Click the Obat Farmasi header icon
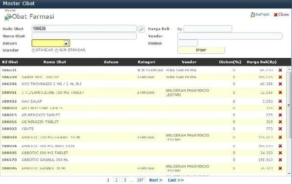Viewport: 292px width, 184px height. pyautogui.click(x=8, y=17)
